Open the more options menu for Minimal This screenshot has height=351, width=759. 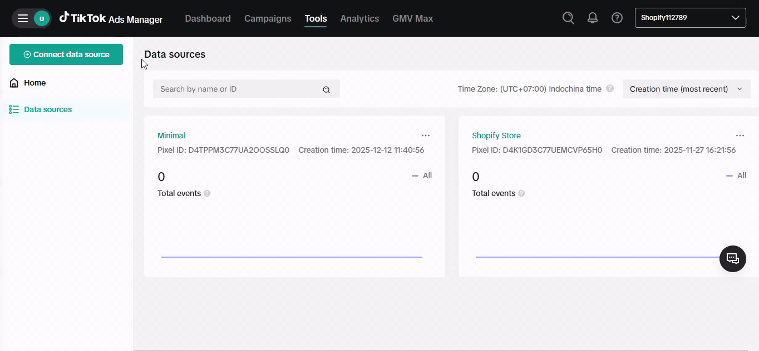[426, 136]
